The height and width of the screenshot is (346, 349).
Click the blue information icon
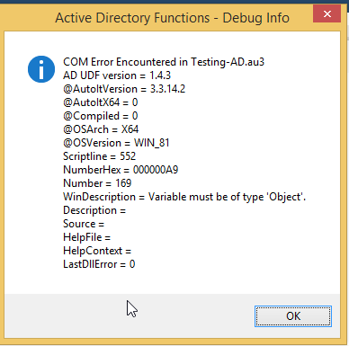[41, 69]
